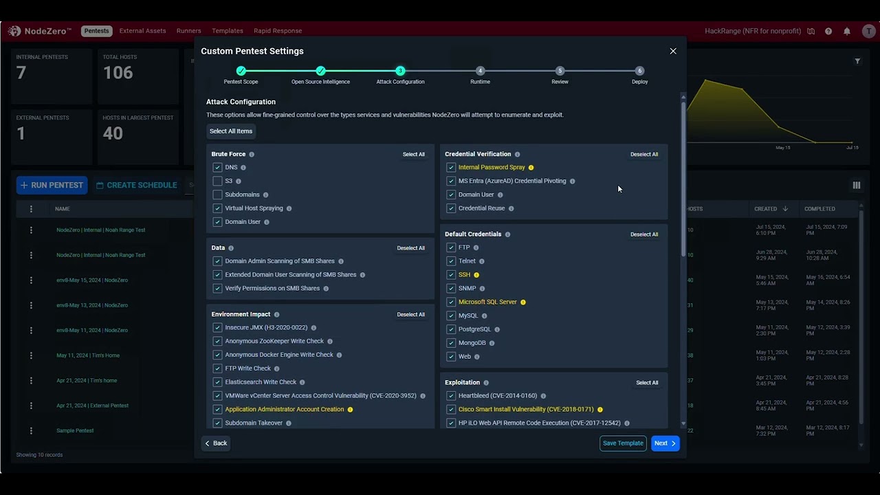Click Next to continue to Runtime

point(665,443)
